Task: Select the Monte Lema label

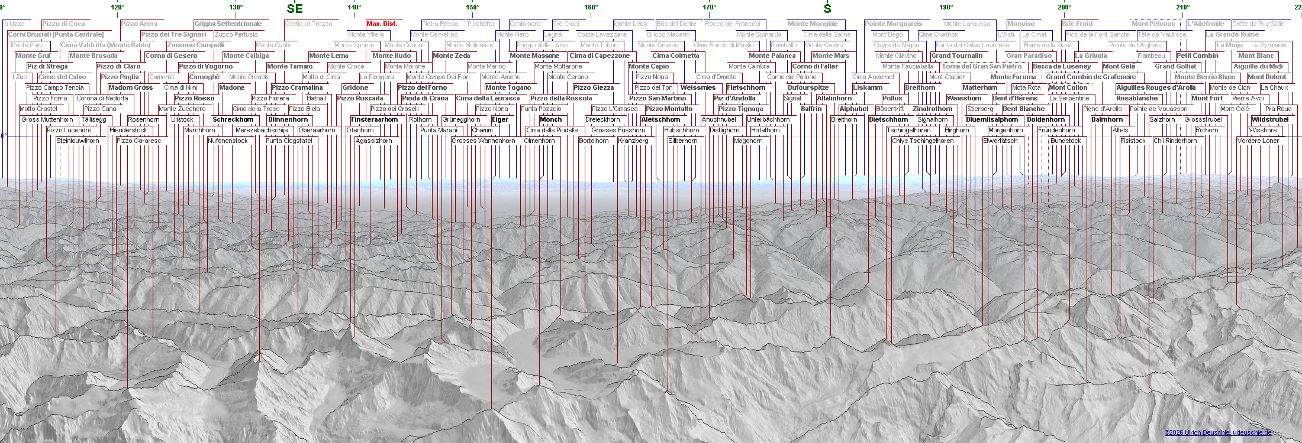Action: click(328, 56)
